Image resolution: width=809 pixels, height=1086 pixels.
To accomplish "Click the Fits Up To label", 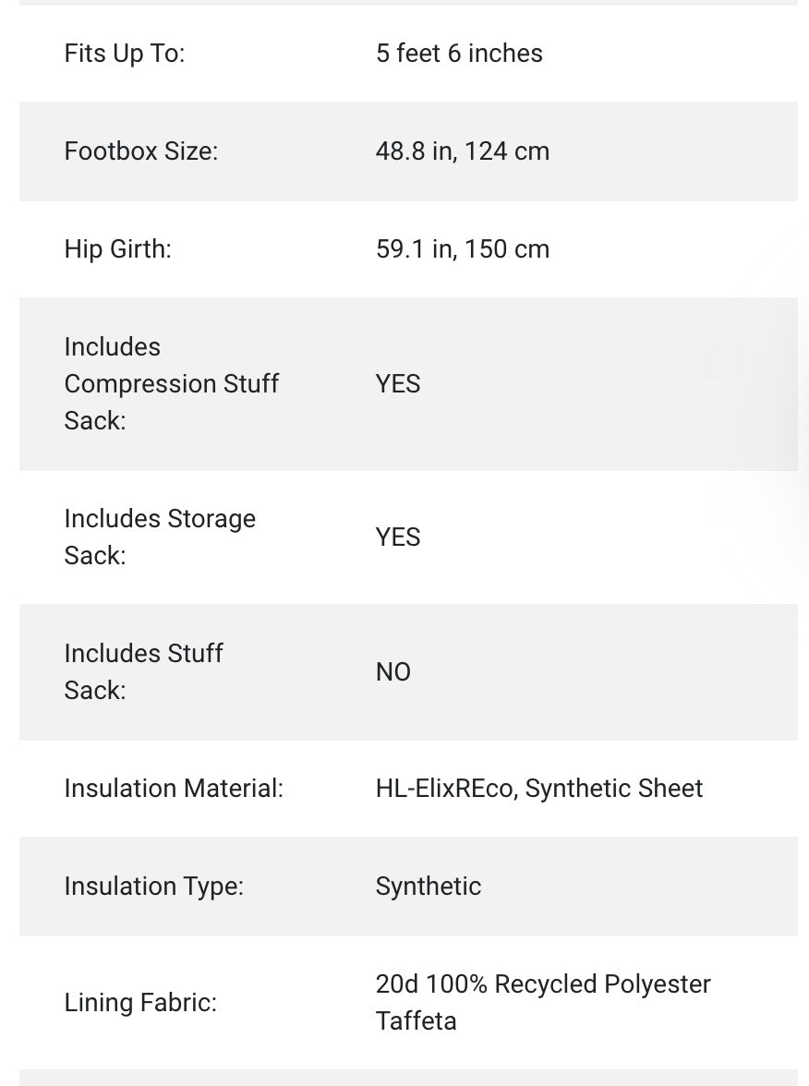I will tap(124, 54).
